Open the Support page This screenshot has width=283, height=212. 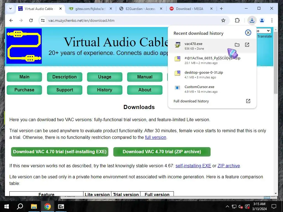[x=65, y=90]
